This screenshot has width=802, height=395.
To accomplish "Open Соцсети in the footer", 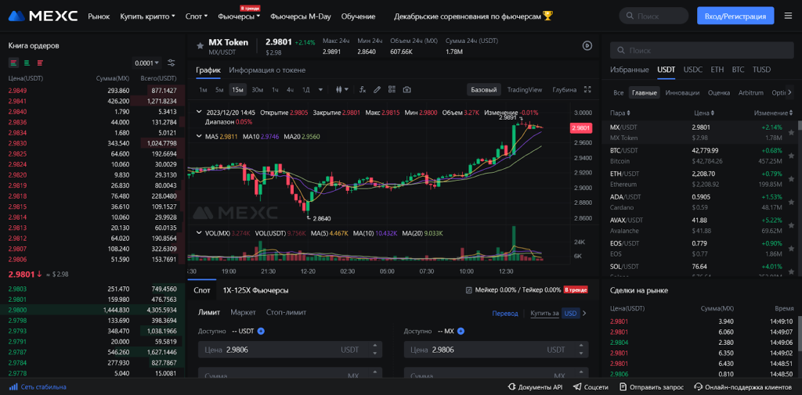I will click(x=591, y=387).
